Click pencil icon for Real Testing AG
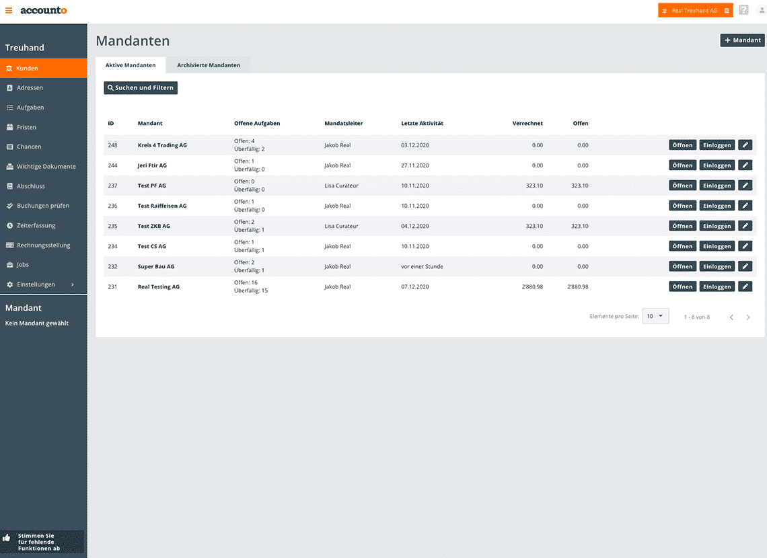 (x=745, y=287)
